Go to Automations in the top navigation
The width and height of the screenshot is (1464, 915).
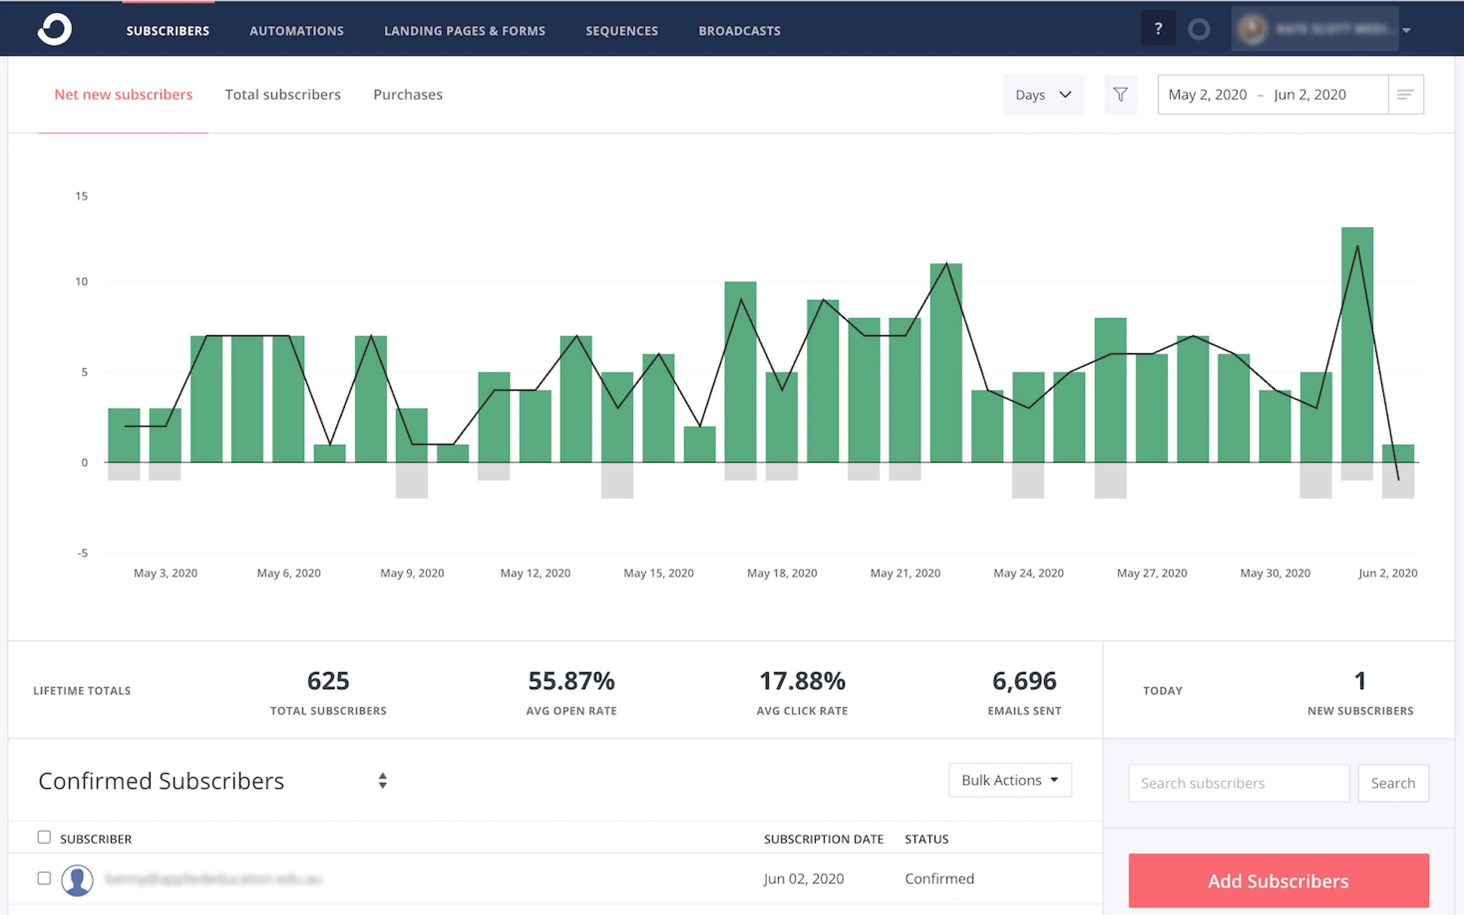coord(297,31)
